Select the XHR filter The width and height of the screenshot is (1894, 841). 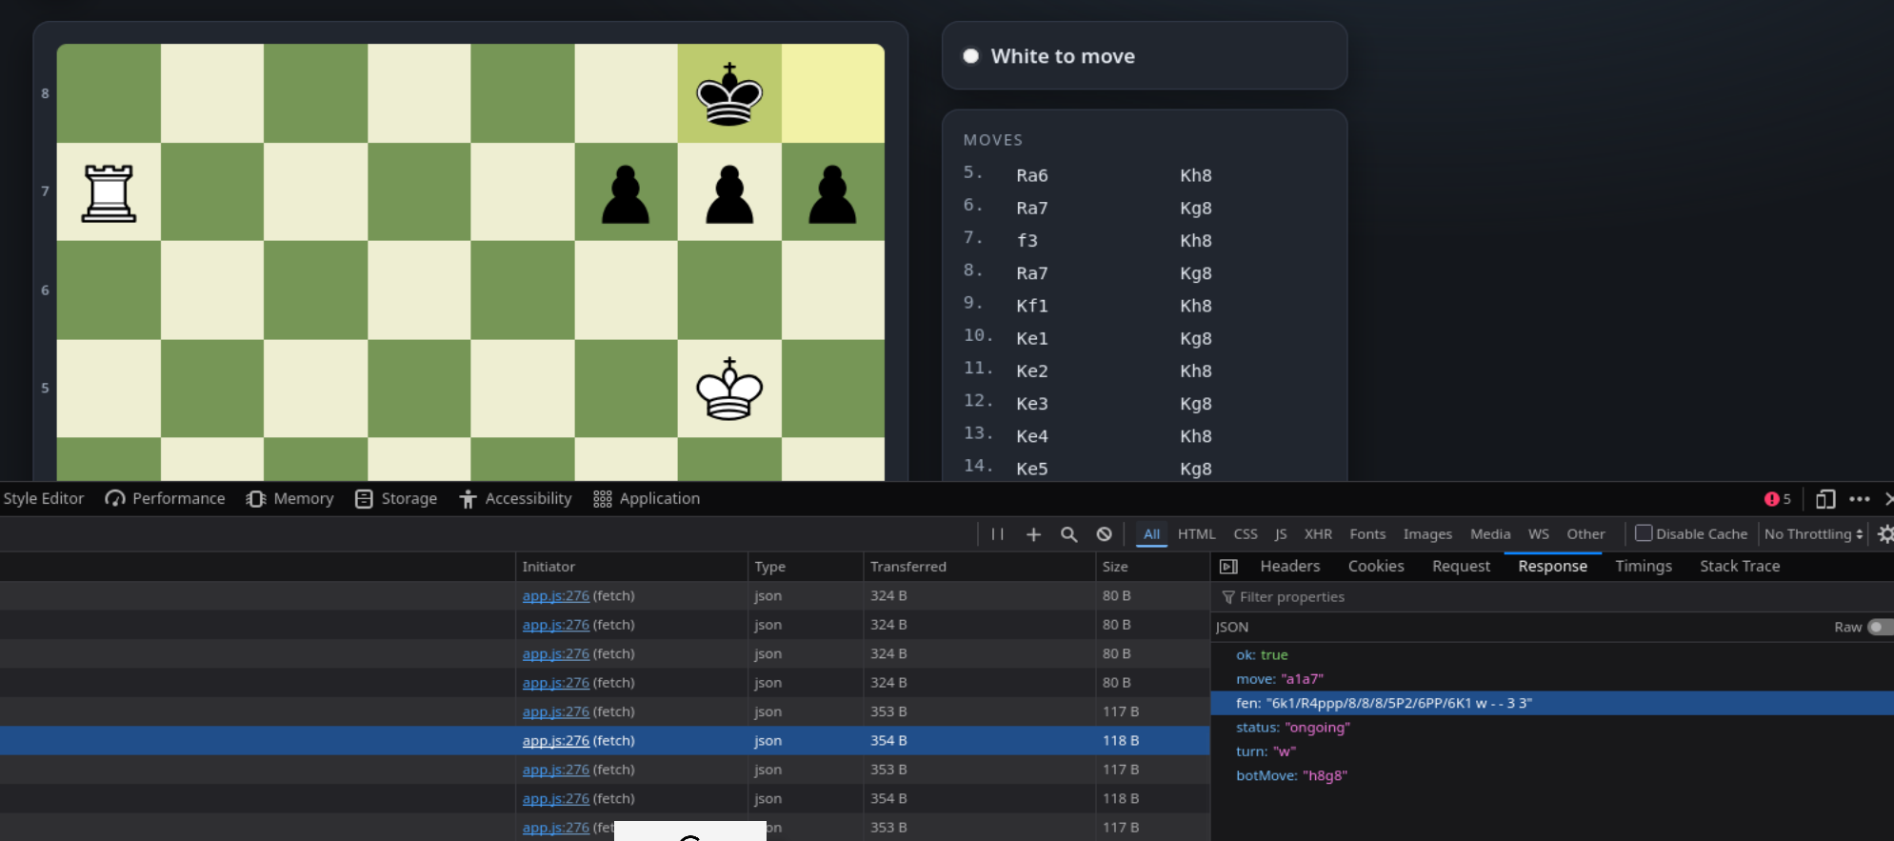tap(1318, 534)
